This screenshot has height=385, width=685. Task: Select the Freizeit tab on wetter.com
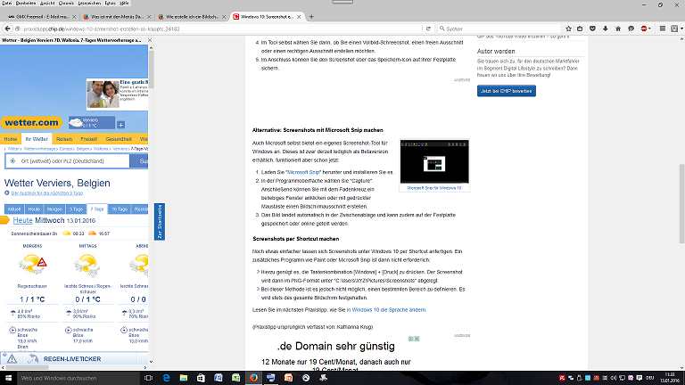(88, 139)
